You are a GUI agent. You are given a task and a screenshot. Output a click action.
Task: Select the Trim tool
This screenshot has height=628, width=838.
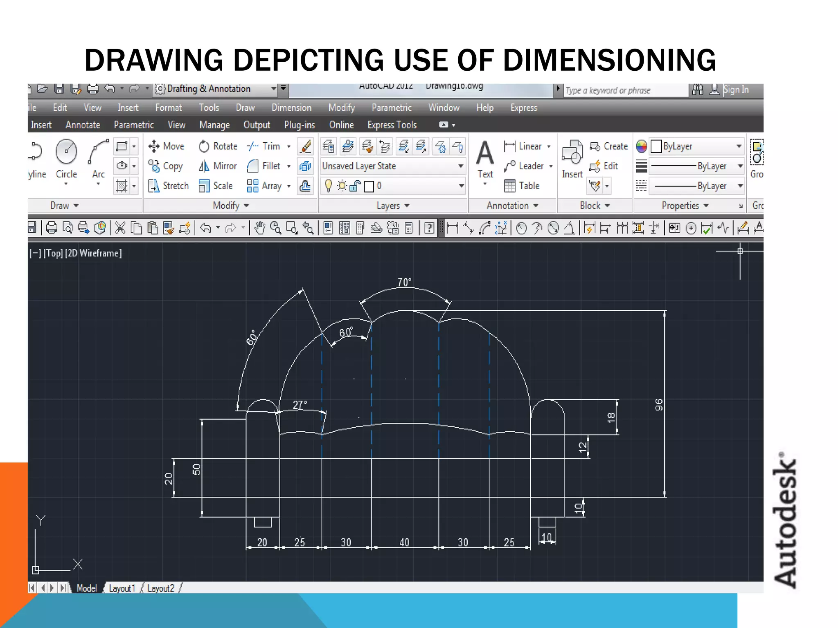[x=264, y=146]
